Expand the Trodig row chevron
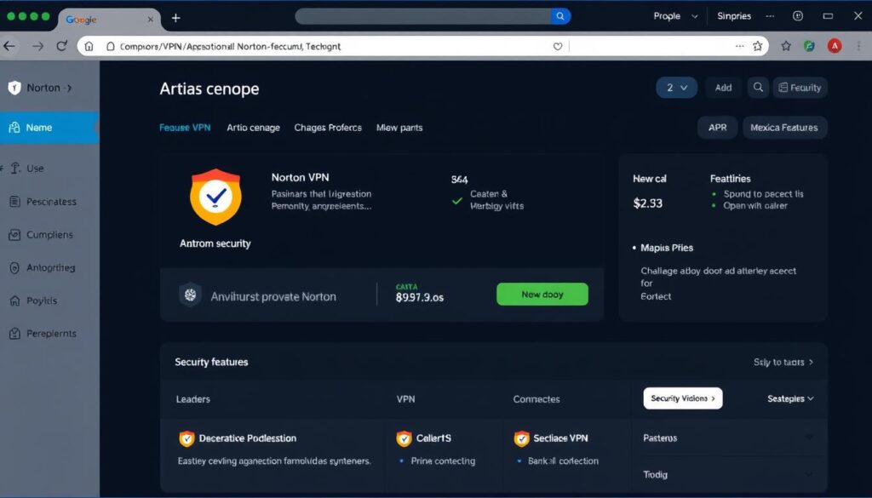 (x=809, y=474)
